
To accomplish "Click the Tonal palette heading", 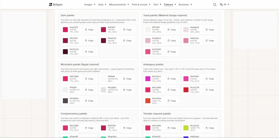I will point(165,15).
